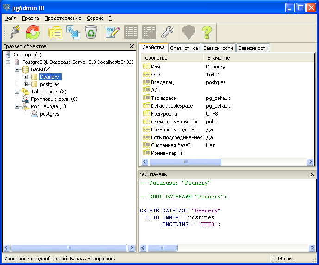Refresh the selected object with red-green arrows
319x265 pixels.
33,32
